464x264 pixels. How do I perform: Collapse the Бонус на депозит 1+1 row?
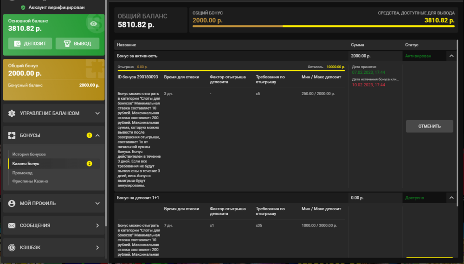pyautogui.click(x=451, y=198)
